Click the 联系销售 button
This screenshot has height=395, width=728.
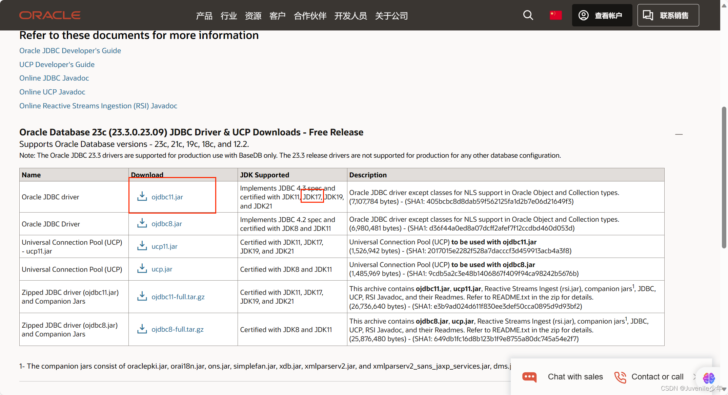click(x=668, y=15)
